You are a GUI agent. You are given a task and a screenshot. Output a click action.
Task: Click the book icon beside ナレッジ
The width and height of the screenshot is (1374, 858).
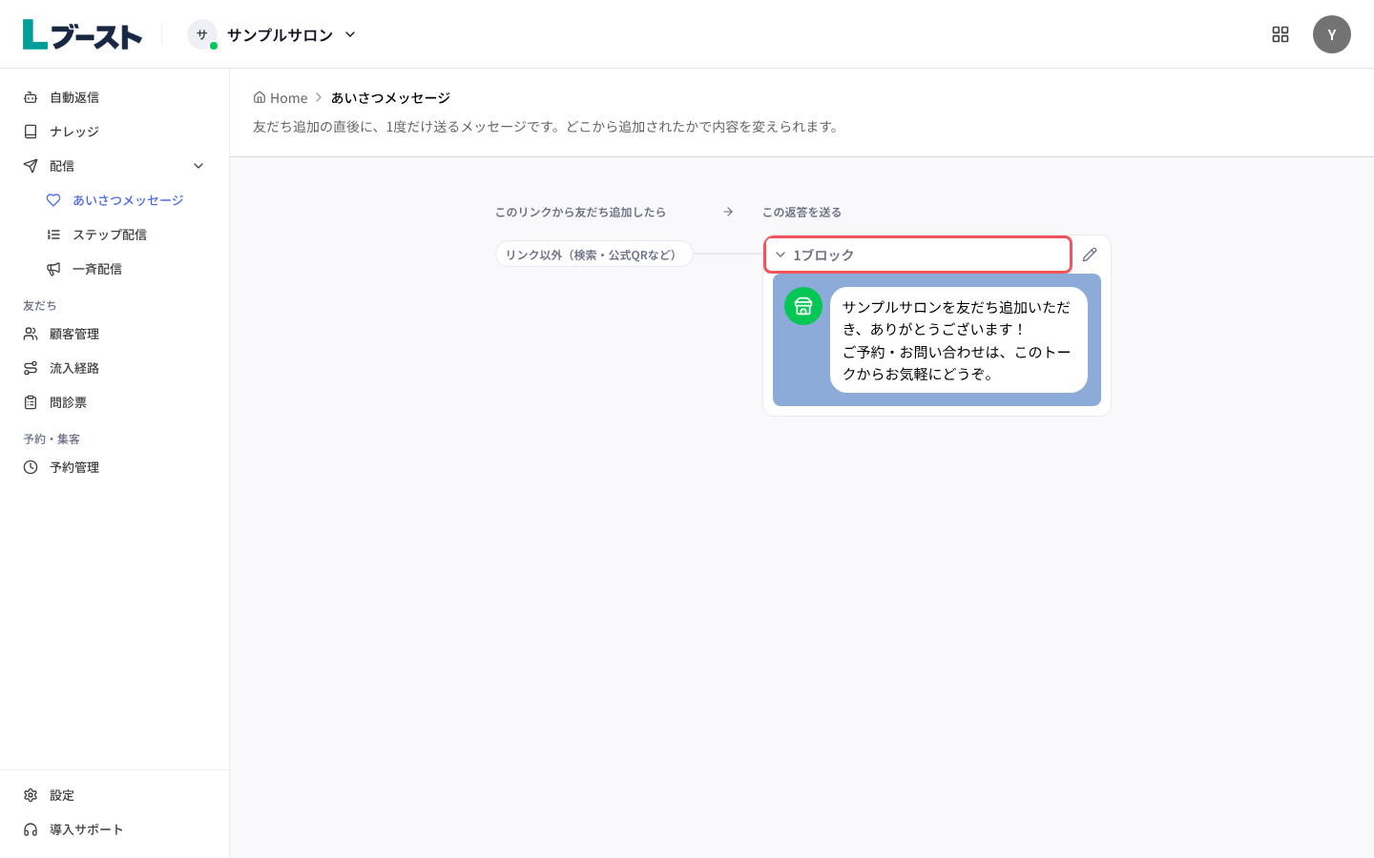point(31,132)
